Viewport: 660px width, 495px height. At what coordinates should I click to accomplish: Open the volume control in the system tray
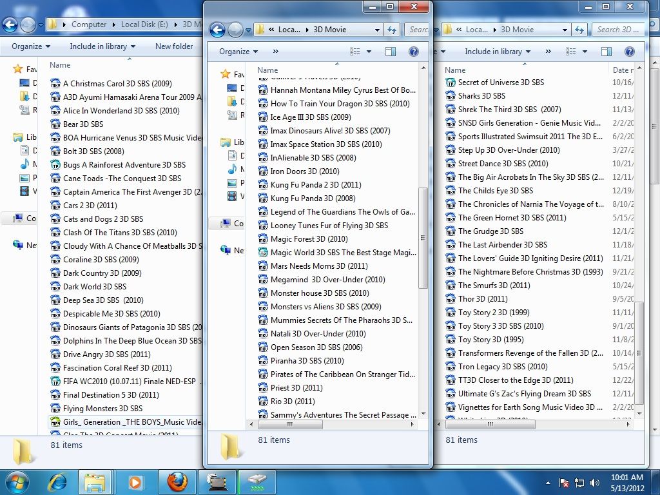tap(595, 482)
